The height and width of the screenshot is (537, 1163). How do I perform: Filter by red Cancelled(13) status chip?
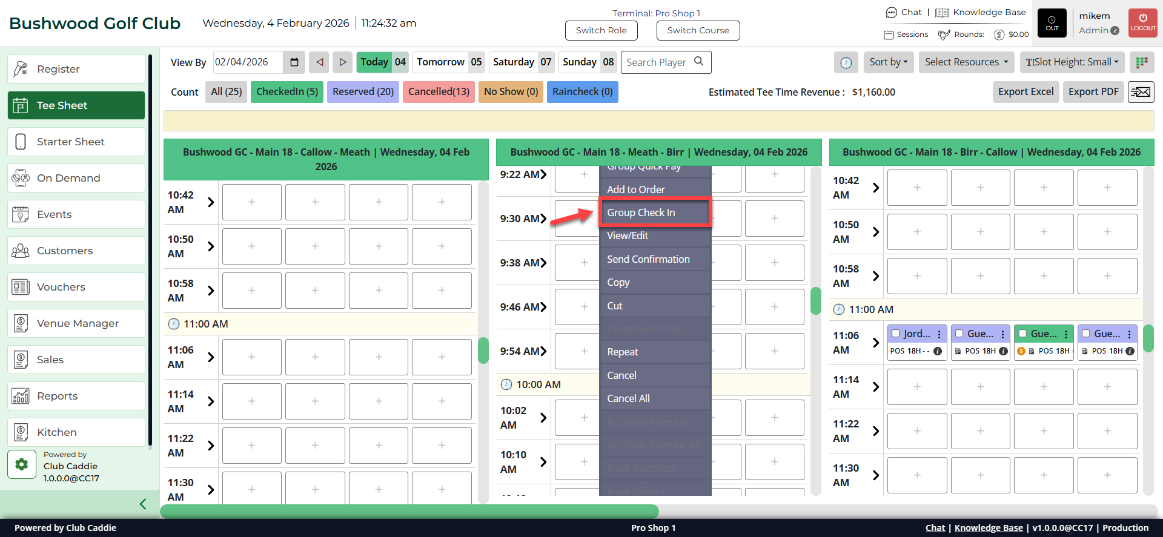[x=439, y=92]
